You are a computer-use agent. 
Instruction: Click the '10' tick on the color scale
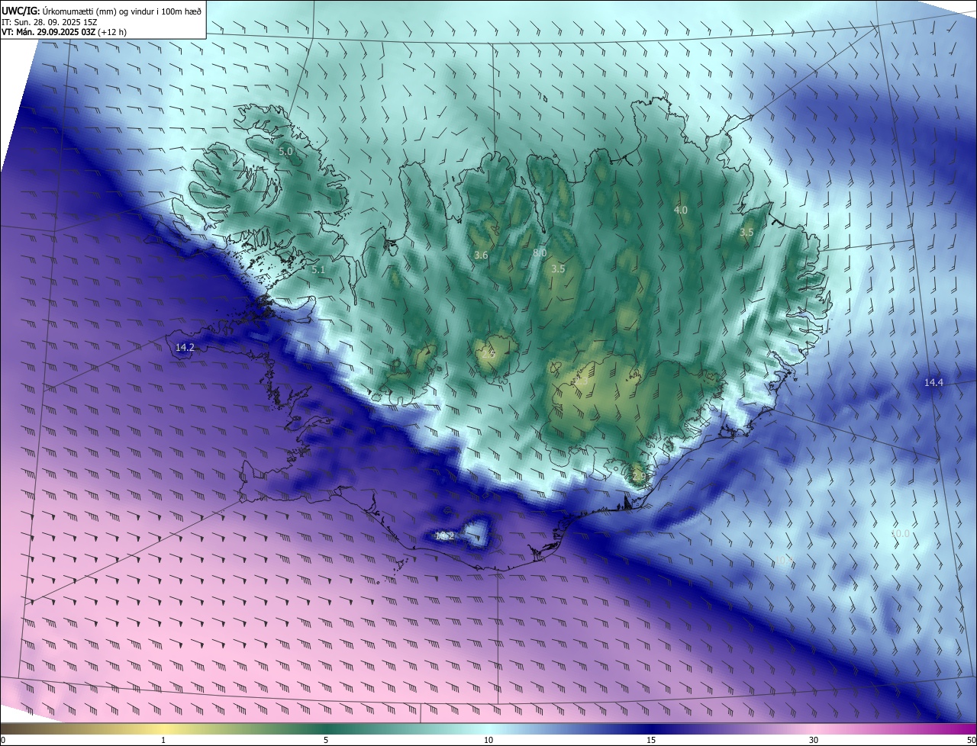pyautogui.click(x=488, y=740)
